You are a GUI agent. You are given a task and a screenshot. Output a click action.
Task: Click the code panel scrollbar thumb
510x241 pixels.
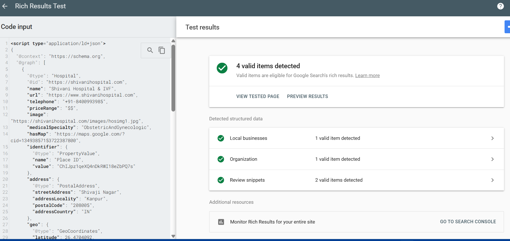[173, 78]
